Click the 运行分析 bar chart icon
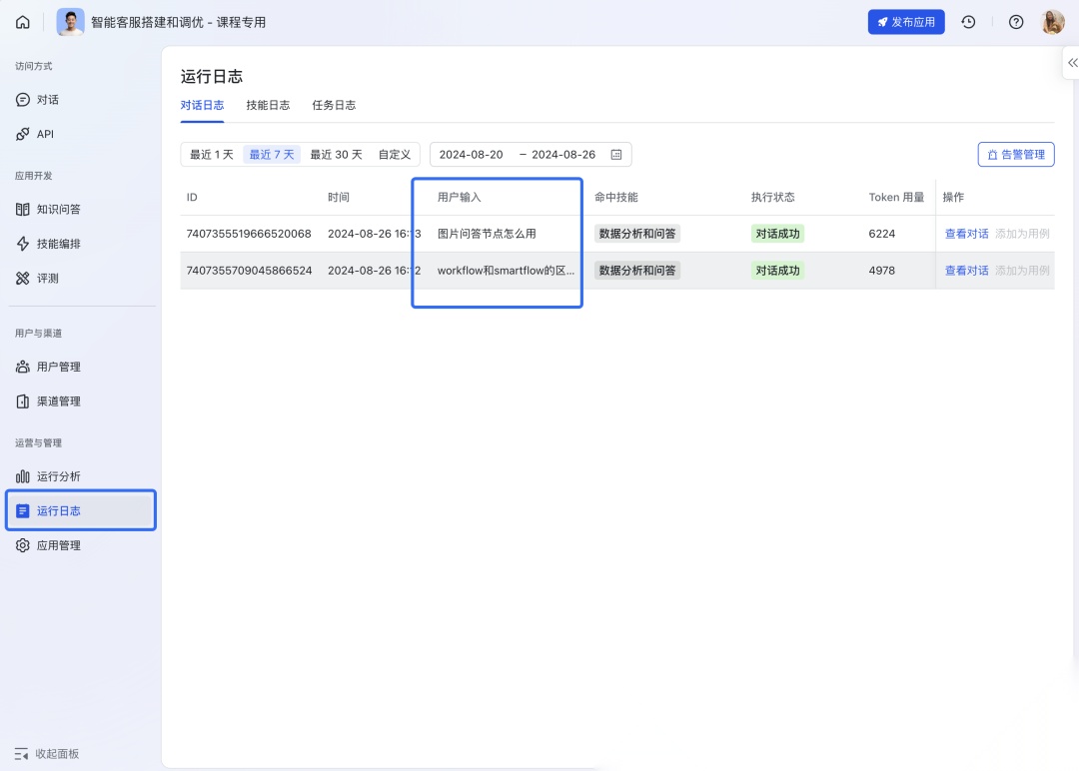Image resolution: width=1079 pixels, height=771 pixels. point(23,476)
